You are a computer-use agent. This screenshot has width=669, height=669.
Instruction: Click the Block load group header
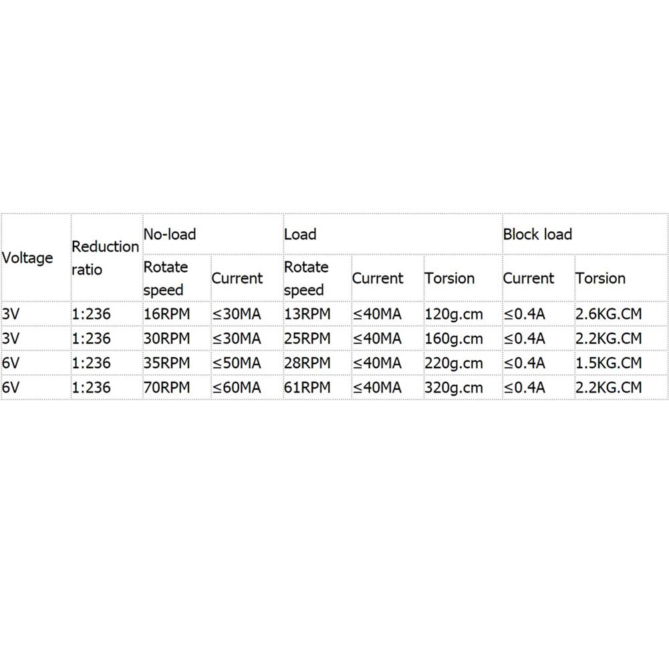tap(585, 234)
